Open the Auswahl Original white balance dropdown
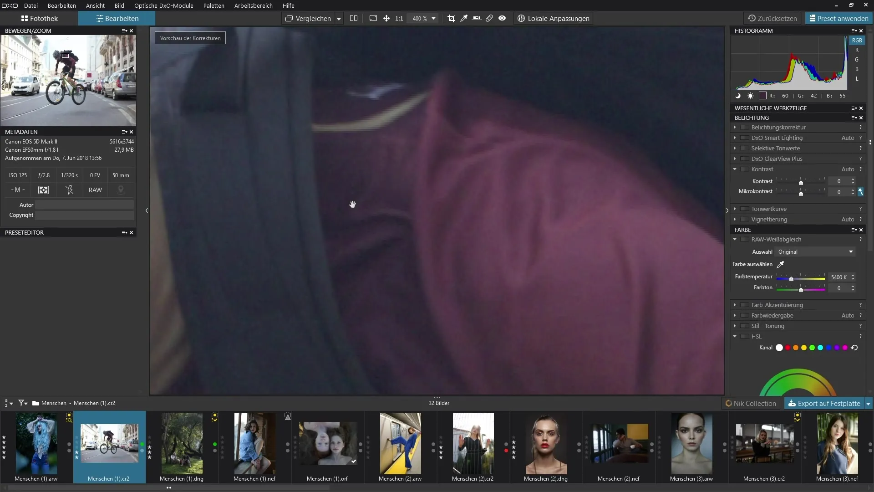 (815, 252)
